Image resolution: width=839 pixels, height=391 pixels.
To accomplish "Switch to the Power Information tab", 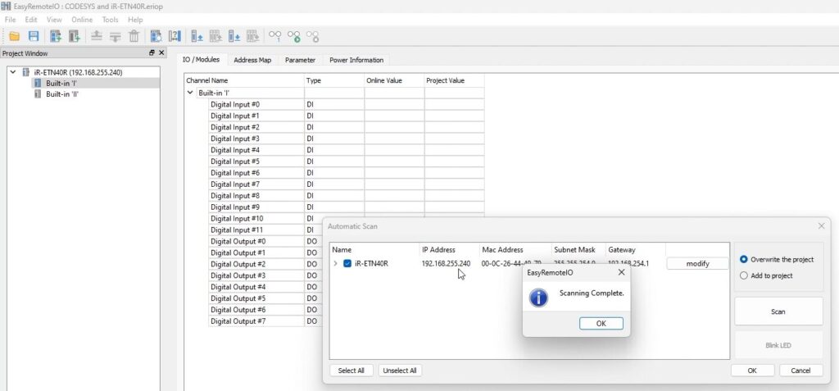I will click(356, 60).
